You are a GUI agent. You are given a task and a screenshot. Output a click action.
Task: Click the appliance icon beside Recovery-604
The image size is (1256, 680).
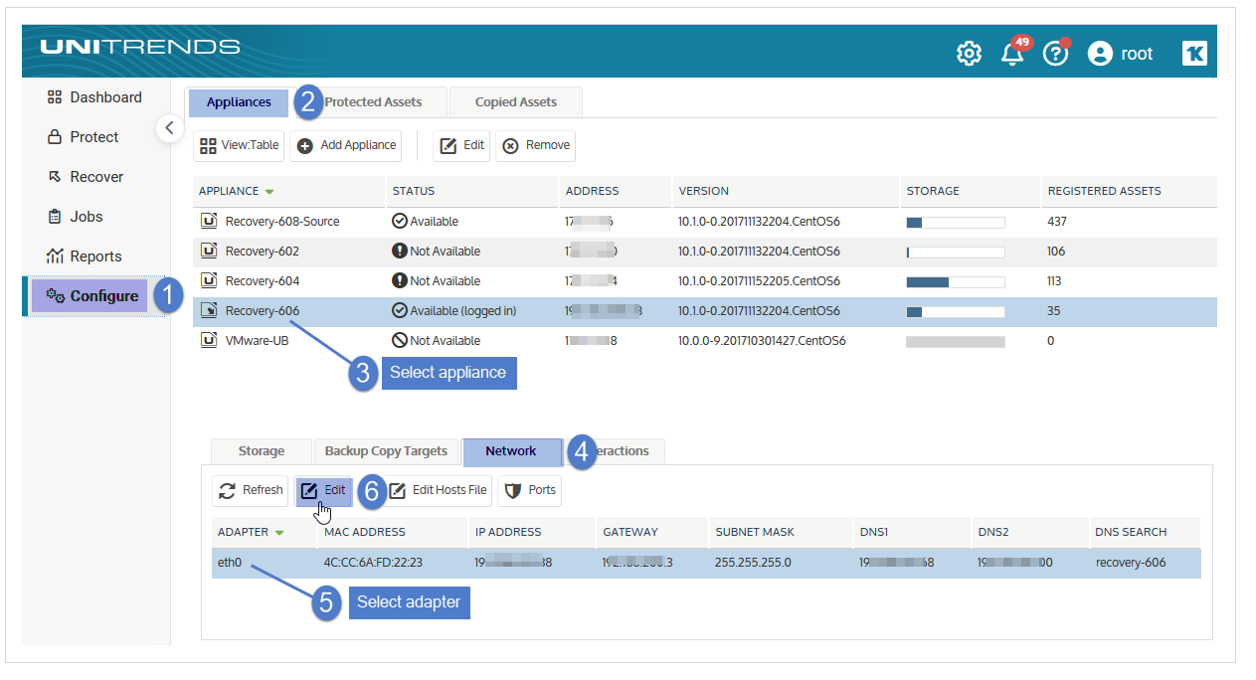(209, 281)
